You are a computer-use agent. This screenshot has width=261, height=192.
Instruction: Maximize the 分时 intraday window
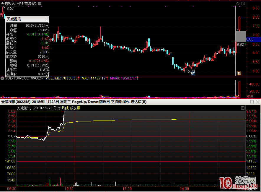pyautogui.click(x=252, y=102)
